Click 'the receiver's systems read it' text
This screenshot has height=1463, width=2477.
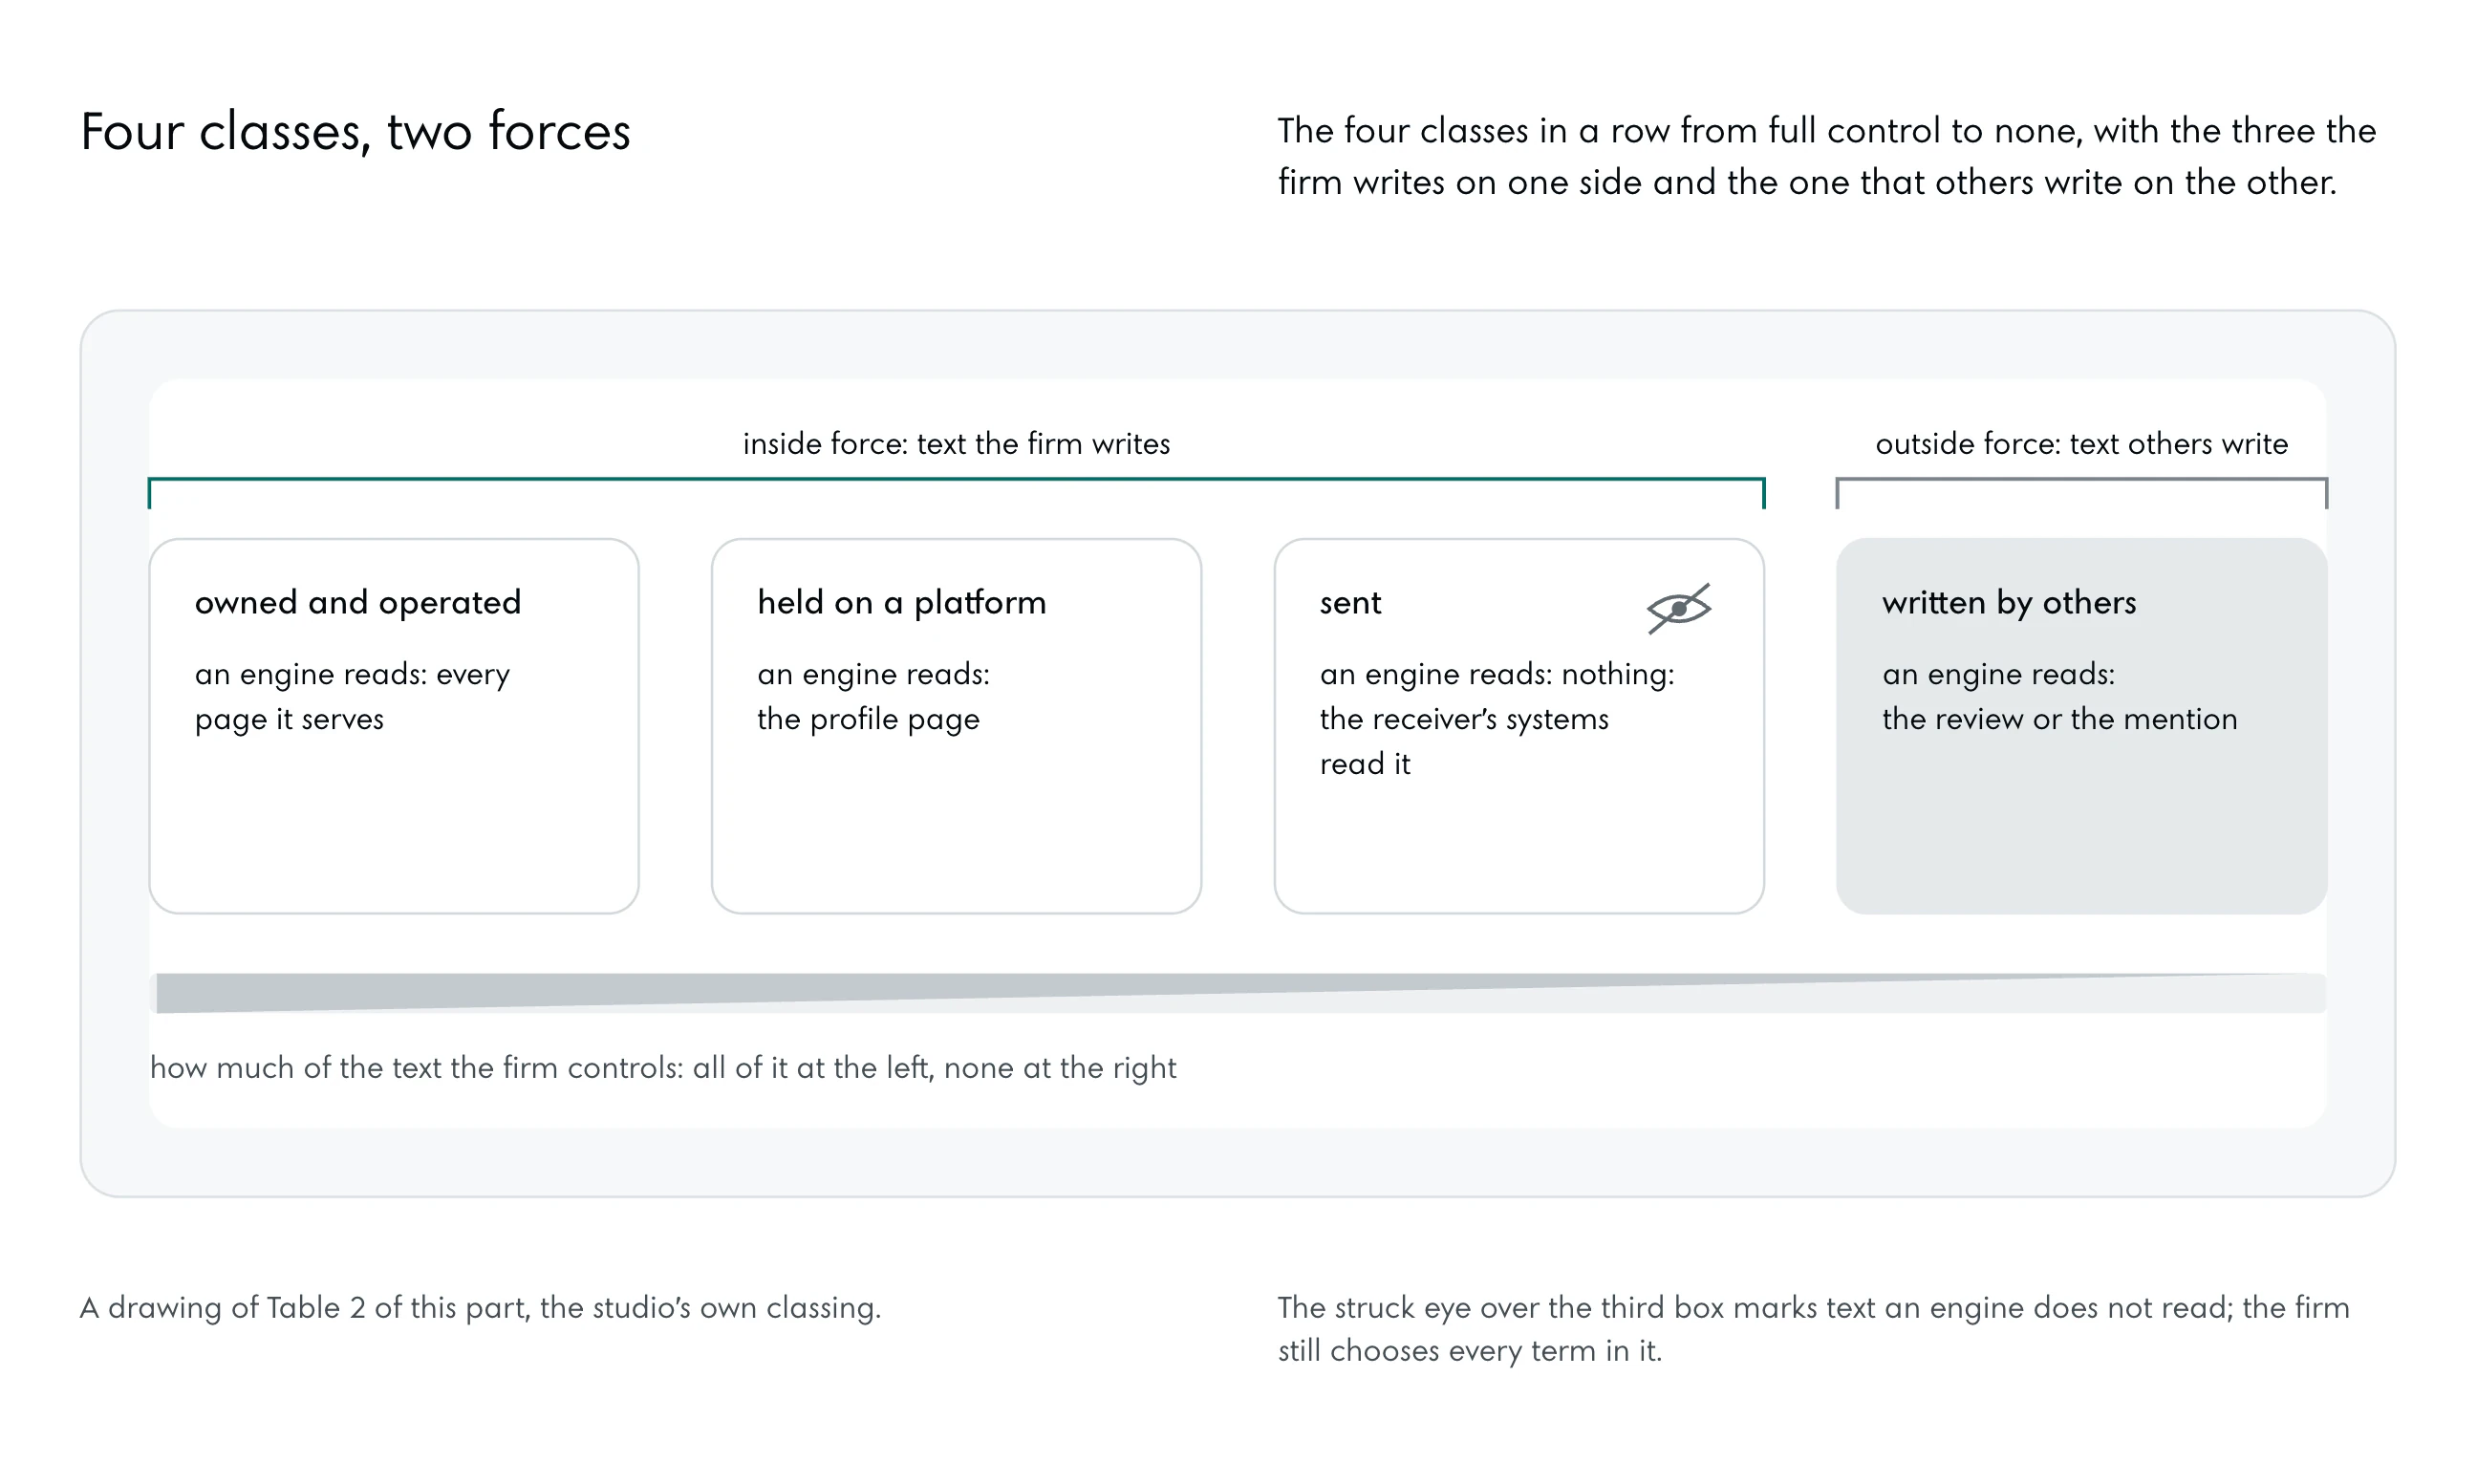click(x=1464, y=742)
